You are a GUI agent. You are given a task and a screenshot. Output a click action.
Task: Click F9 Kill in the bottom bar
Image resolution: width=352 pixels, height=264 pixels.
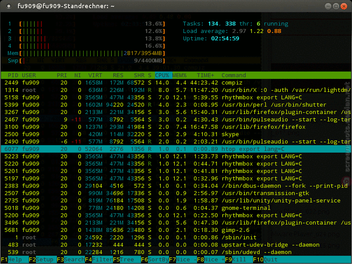tap(239, 260)
